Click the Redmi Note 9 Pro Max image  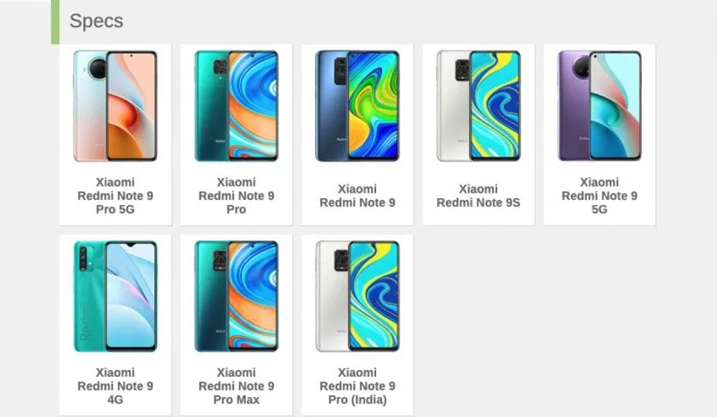point(236,297)
